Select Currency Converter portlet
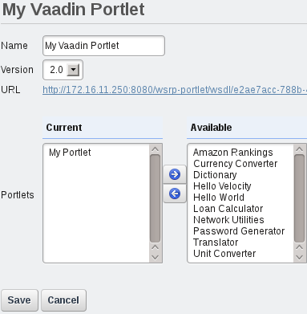This screenshot has width=307, height=314. coord(235,164)
